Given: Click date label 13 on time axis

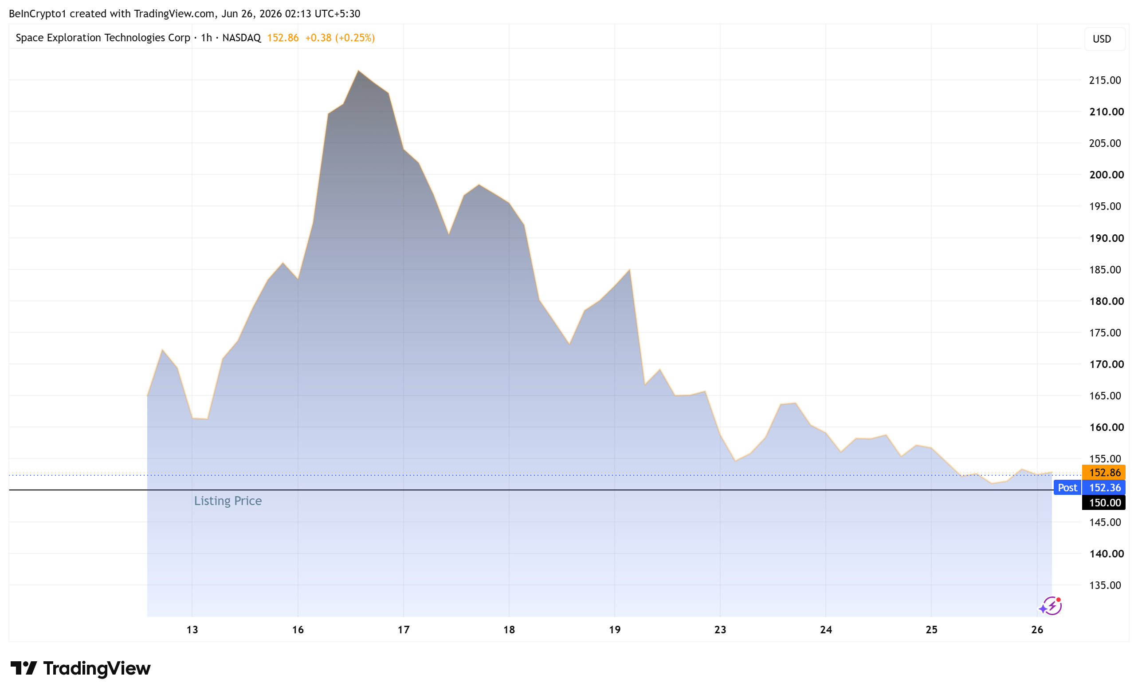Looking at the screenshot, I should (x=192, y=630).
